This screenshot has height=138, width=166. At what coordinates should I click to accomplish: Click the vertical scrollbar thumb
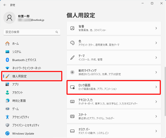pyautogui.click(x=165, y=91)
